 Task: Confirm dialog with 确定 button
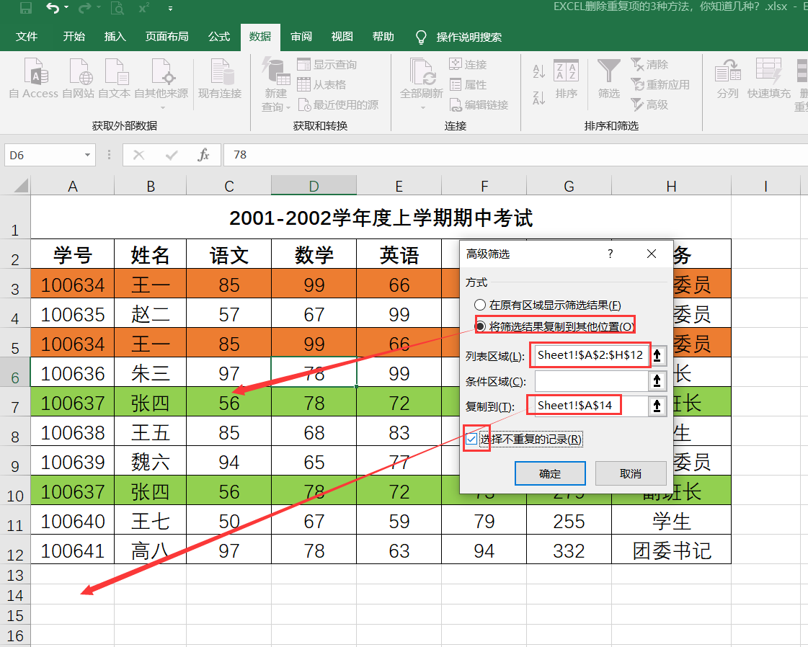[x=550, y=473]
